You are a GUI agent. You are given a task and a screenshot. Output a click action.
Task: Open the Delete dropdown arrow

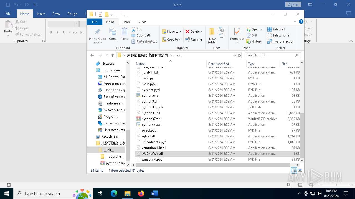(x=202, y=32)
